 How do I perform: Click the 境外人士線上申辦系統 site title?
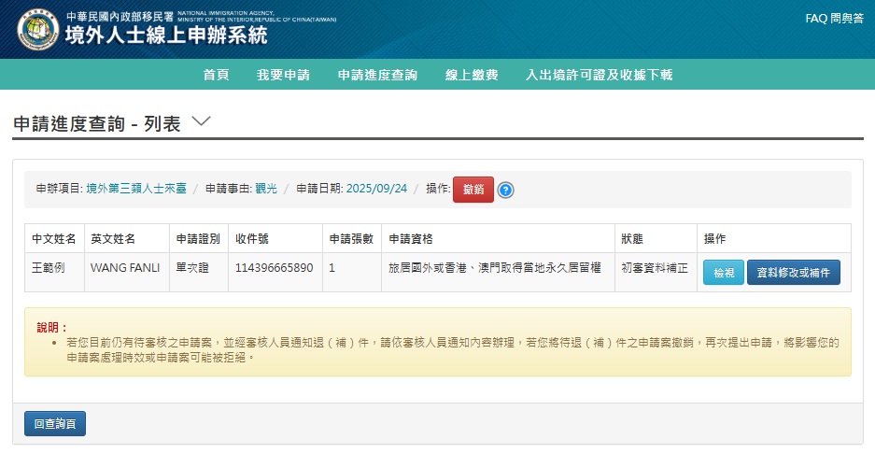pyautogui.click(x=165, y=36)
